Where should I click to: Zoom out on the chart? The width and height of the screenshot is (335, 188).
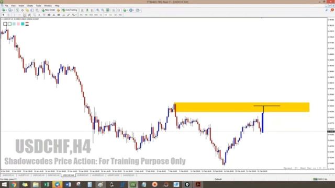(x=103, y=10)
